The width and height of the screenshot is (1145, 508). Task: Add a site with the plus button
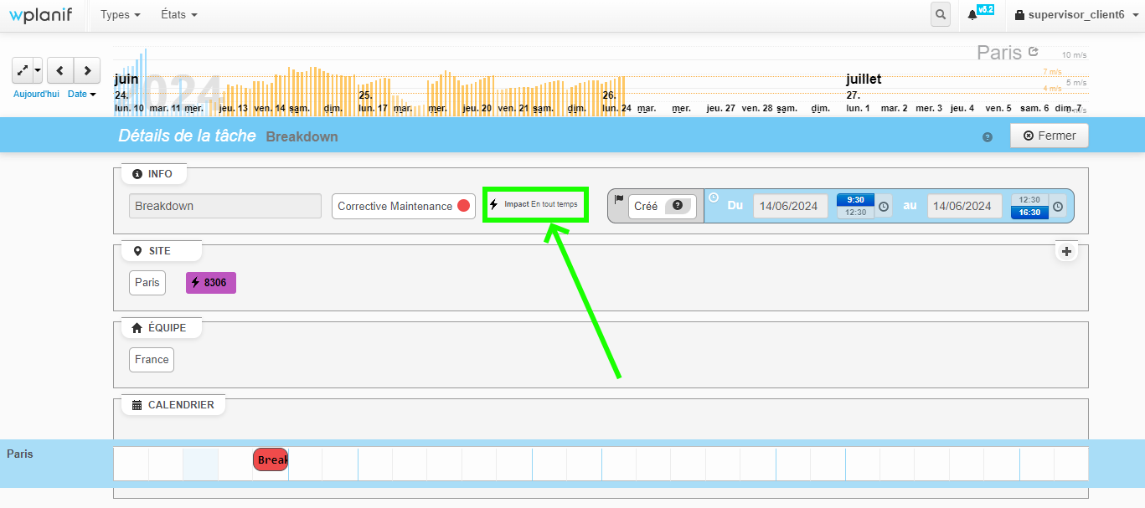coord(1066,250)
